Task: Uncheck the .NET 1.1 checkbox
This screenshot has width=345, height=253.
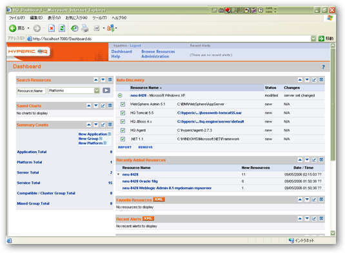Action: 123,139
